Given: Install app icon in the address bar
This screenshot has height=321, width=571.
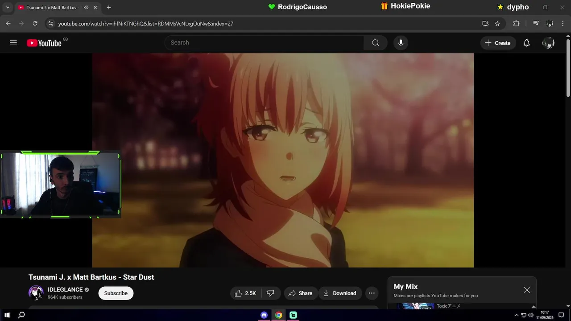Looking at the screenshot, I should click(485, 24).
